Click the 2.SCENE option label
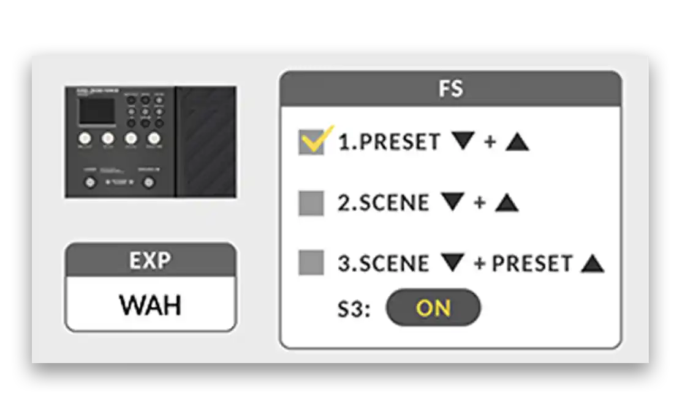 pyautogui.click(x=384, y=203)
